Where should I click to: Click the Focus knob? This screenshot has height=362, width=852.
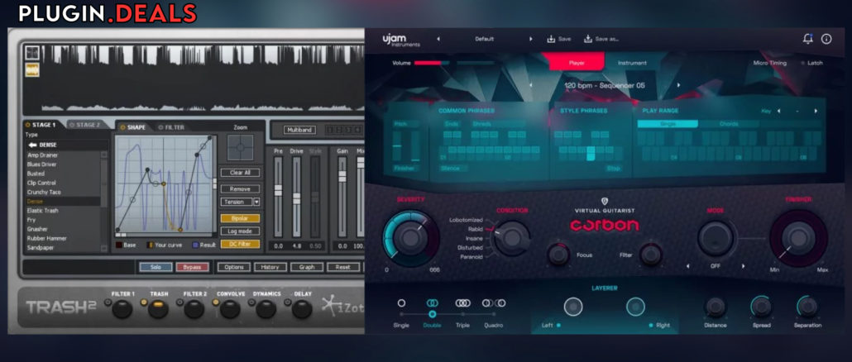(x=558, y=254)
